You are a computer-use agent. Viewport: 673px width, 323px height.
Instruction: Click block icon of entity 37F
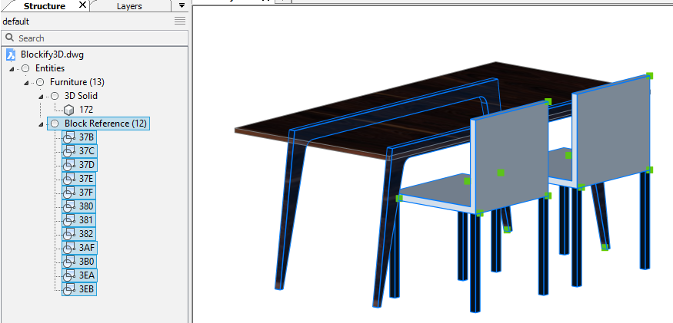click(x=68, y=193)
